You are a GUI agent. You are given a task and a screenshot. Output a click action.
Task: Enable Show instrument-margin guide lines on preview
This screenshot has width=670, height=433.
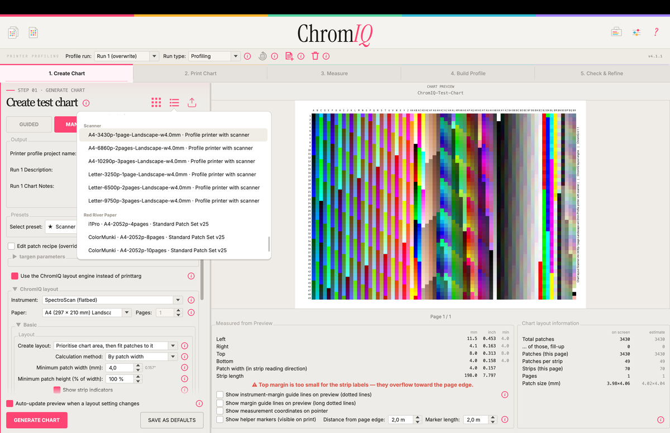pos(220,394)
